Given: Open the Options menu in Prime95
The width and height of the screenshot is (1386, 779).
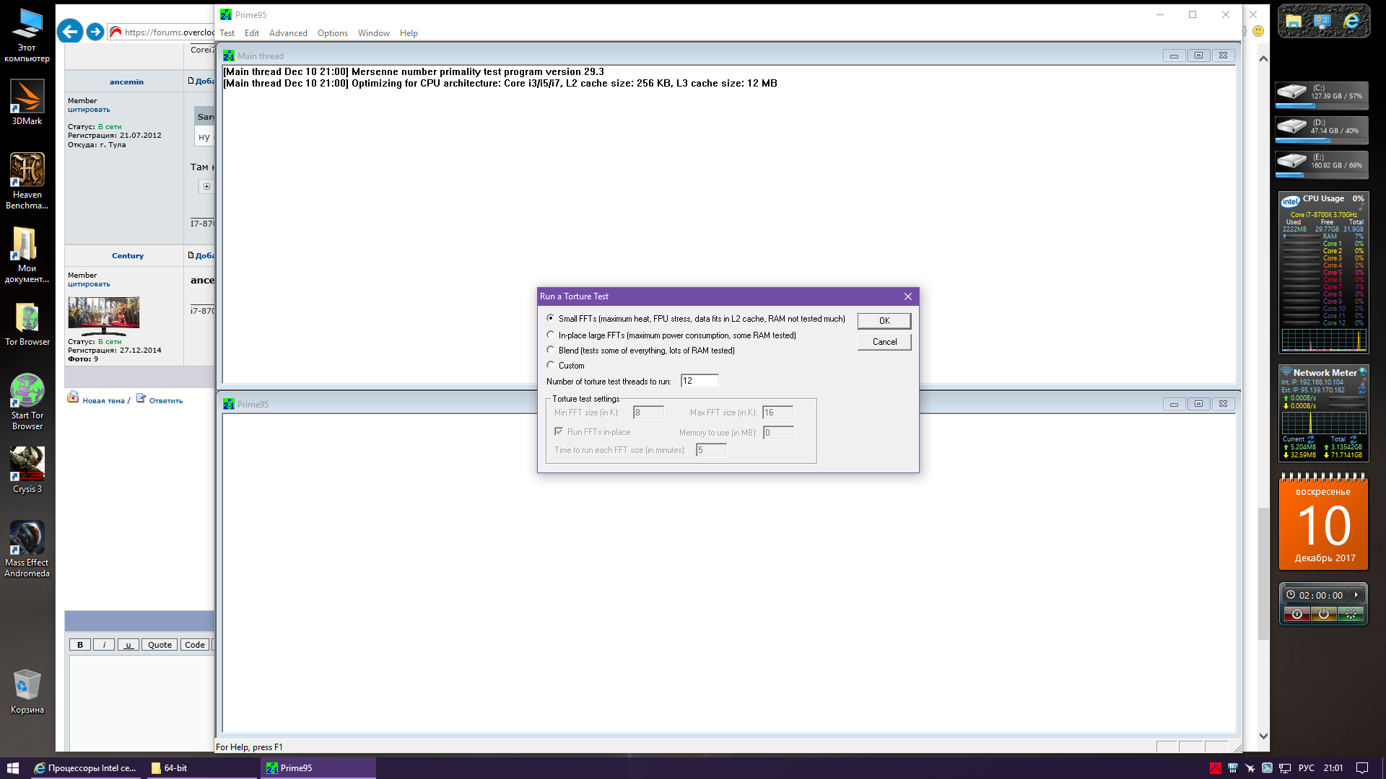Looking at the screenshot, I should [x=332, y=33].
